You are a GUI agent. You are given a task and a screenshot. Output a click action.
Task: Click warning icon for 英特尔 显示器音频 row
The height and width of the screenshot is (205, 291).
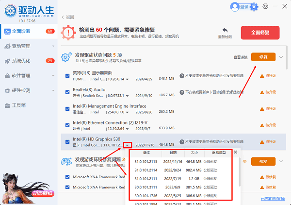tap(262, 76)
